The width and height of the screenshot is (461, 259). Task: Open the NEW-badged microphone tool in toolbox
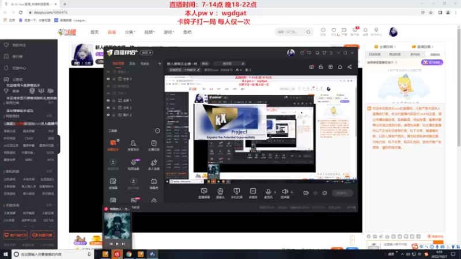tap(134, 165)
